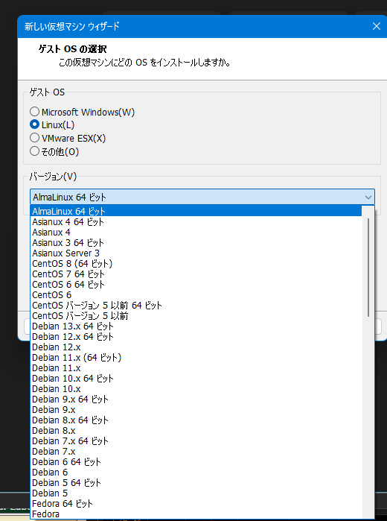Choose CentOS 6 64 ビット
This screenshot has width=387, height=521.
196,285
